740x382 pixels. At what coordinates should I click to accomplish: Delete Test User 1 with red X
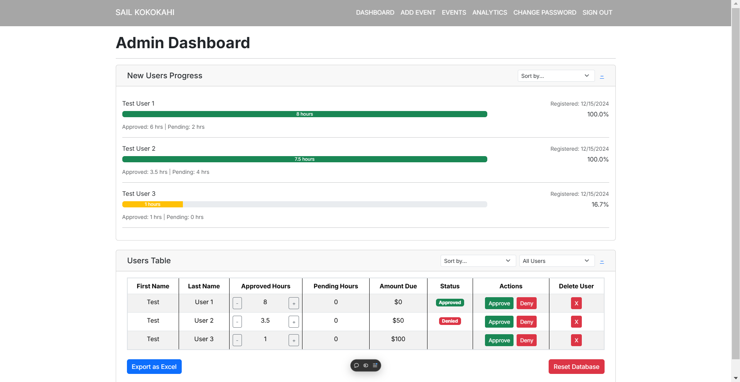[x=576, y=303]
